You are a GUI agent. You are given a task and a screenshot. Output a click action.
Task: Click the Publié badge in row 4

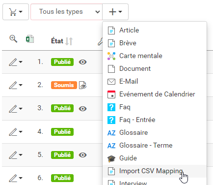[62, 132]
